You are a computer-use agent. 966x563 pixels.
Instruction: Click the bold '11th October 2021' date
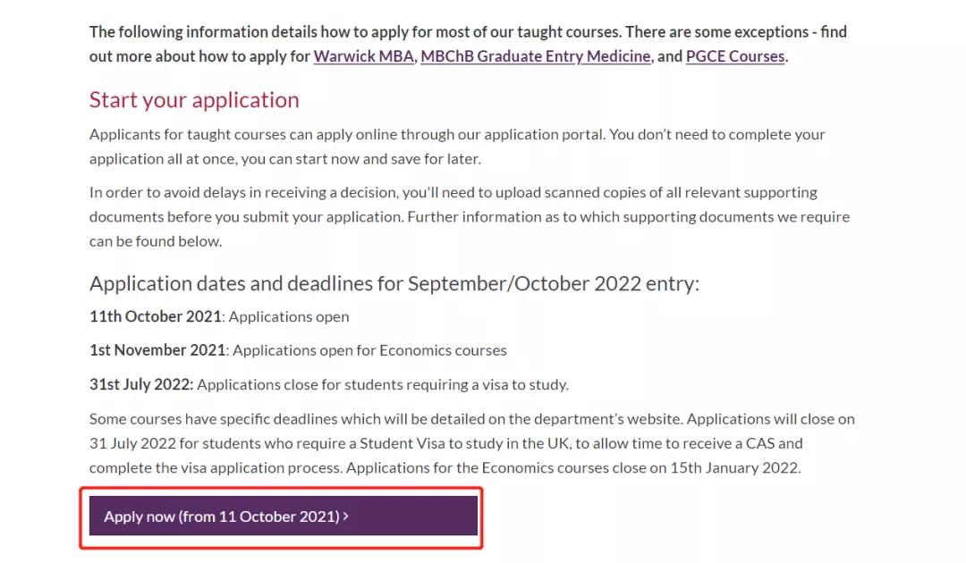(x=156, y=316)
